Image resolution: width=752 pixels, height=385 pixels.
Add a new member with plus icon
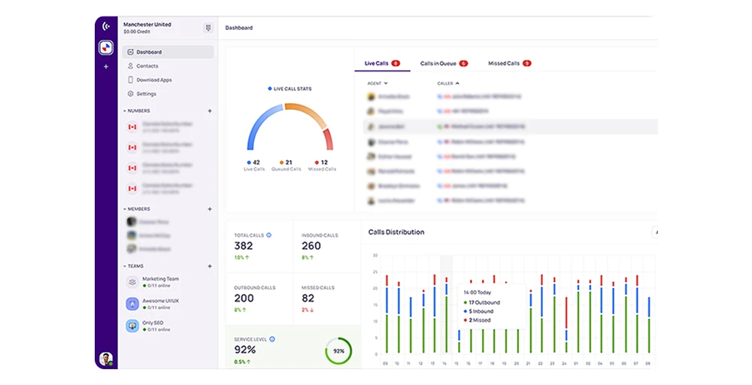coord(210,209)
